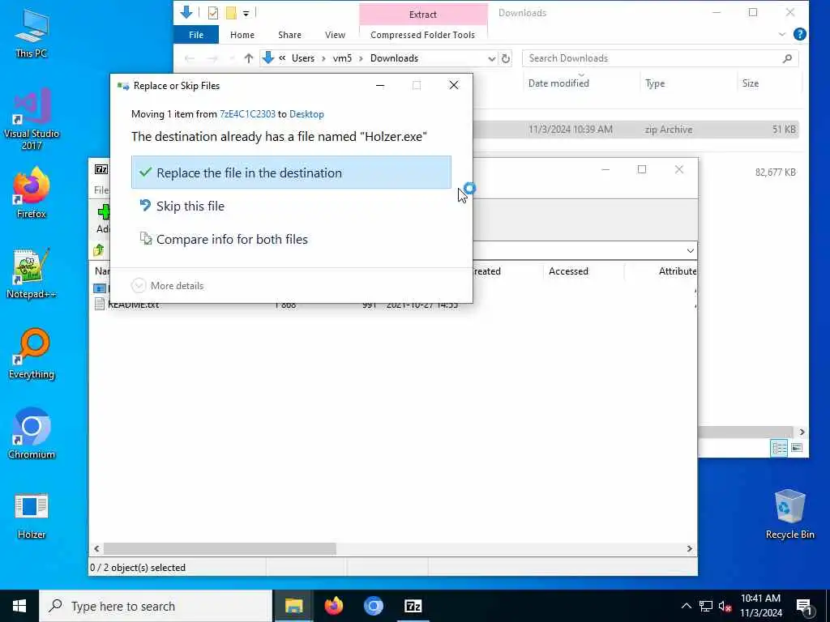Open Desktop destination link
Viewport: 830px width, 622px height.
306,114
